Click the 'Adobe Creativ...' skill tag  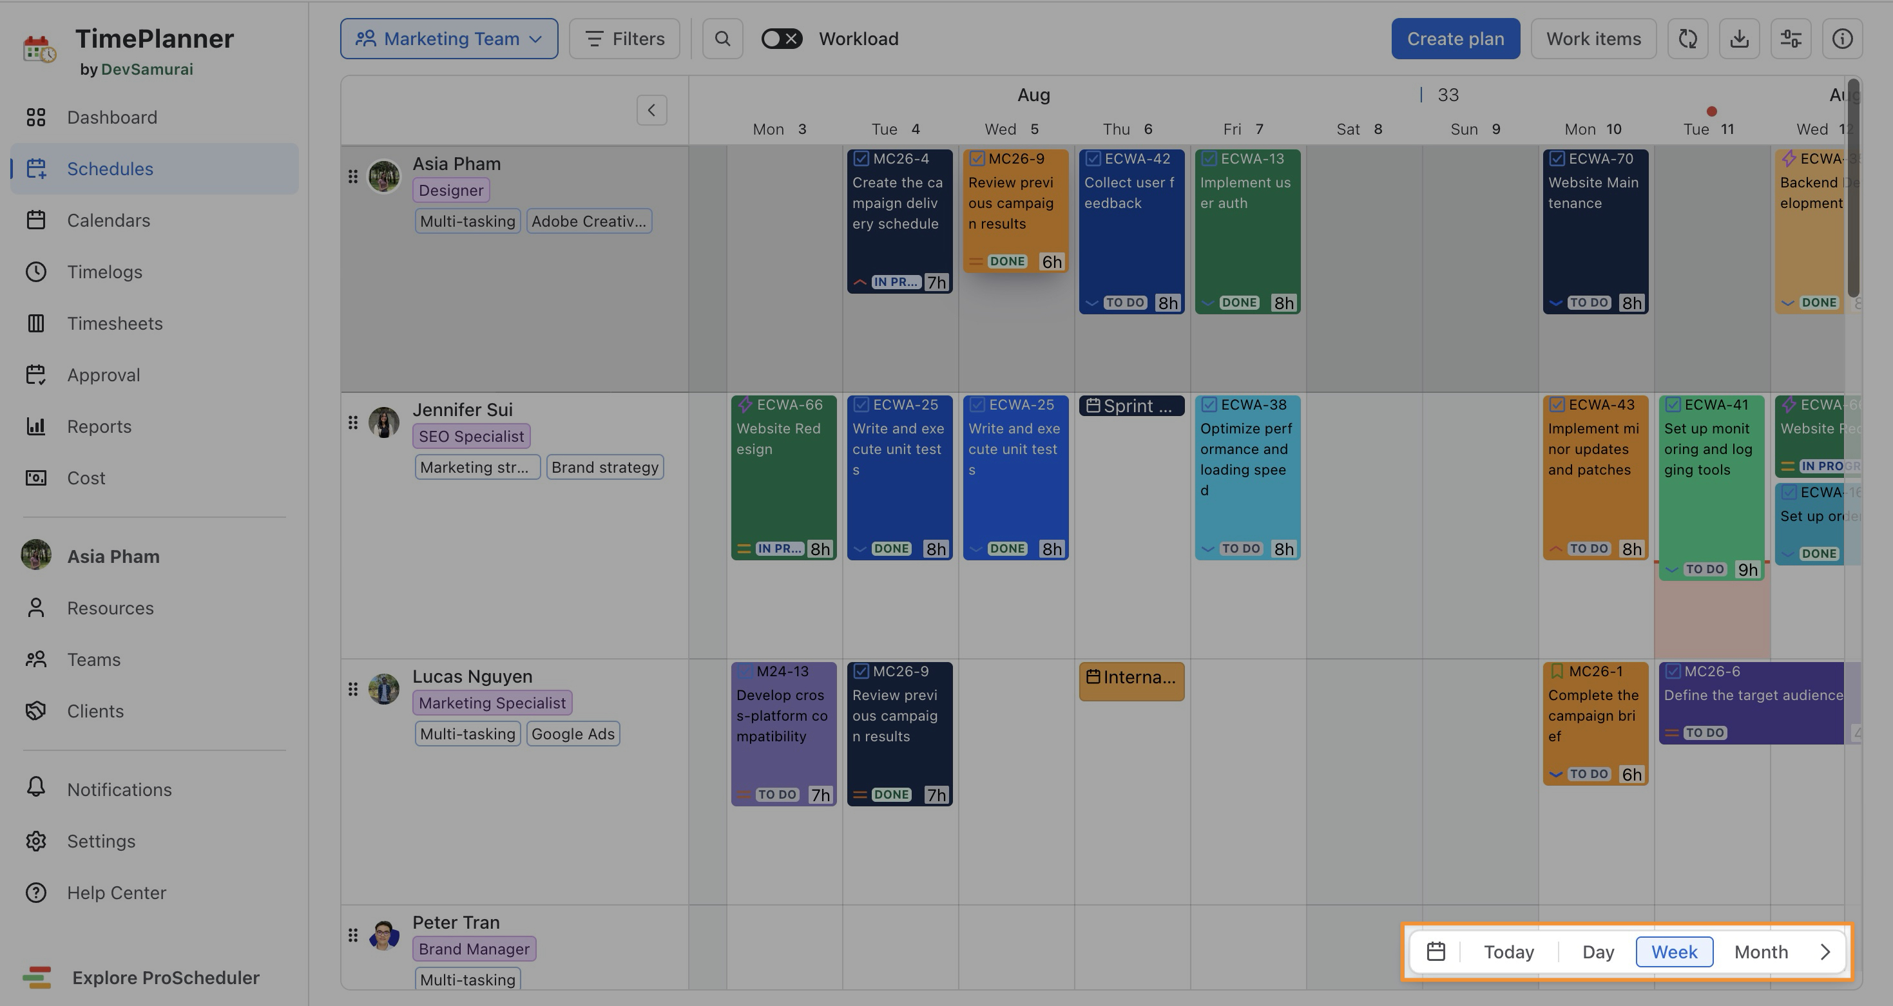pos(589,221)
